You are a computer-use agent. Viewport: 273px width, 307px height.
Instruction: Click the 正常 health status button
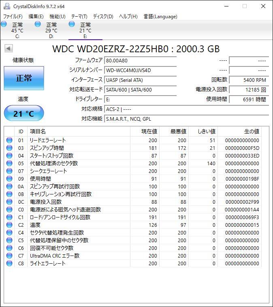24,78
